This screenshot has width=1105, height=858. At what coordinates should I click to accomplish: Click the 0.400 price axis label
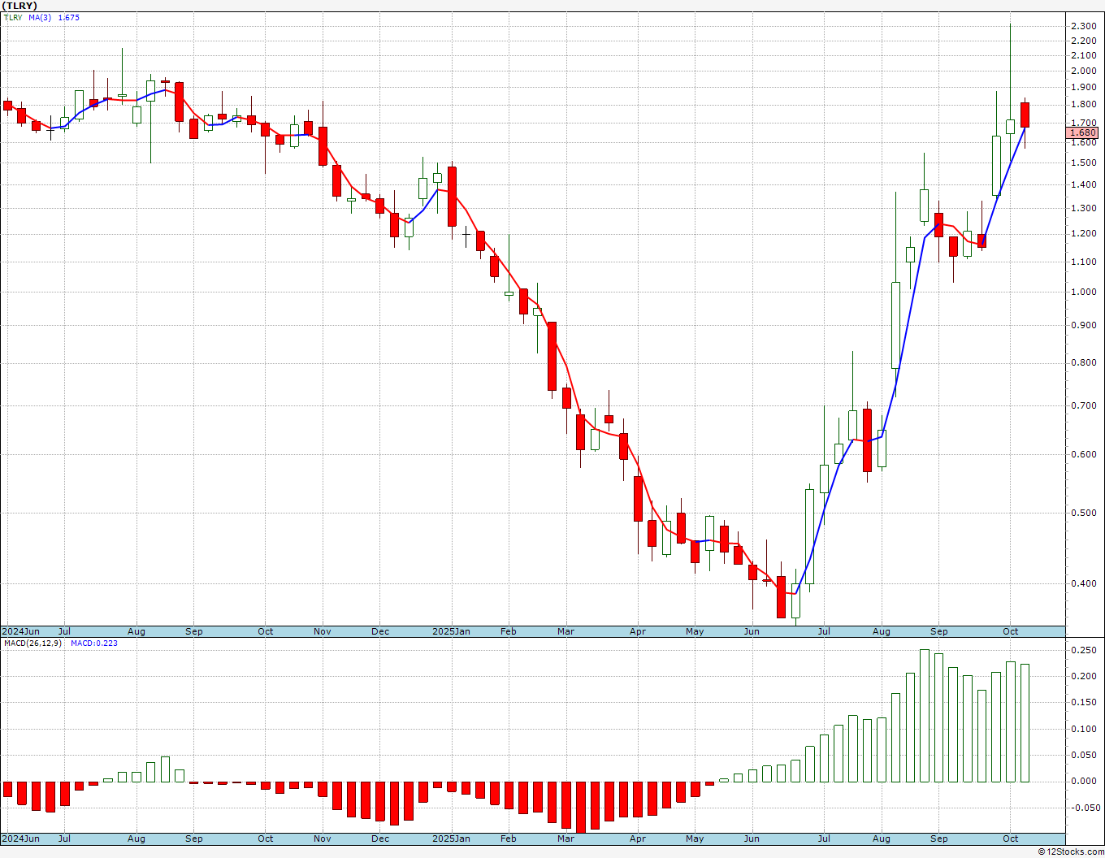(1083, 583)
